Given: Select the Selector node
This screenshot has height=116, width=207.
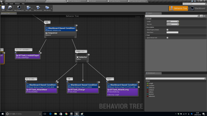Looking at the screenshot, I should (82, 58).
